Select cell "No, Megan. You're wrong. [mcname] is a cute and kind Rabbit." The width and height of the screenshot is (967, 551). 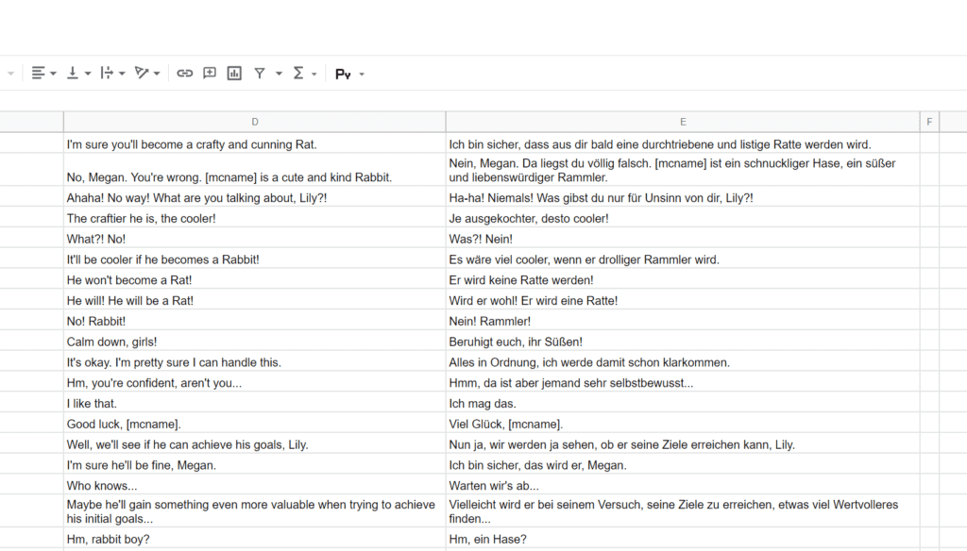tap(255, 170)
